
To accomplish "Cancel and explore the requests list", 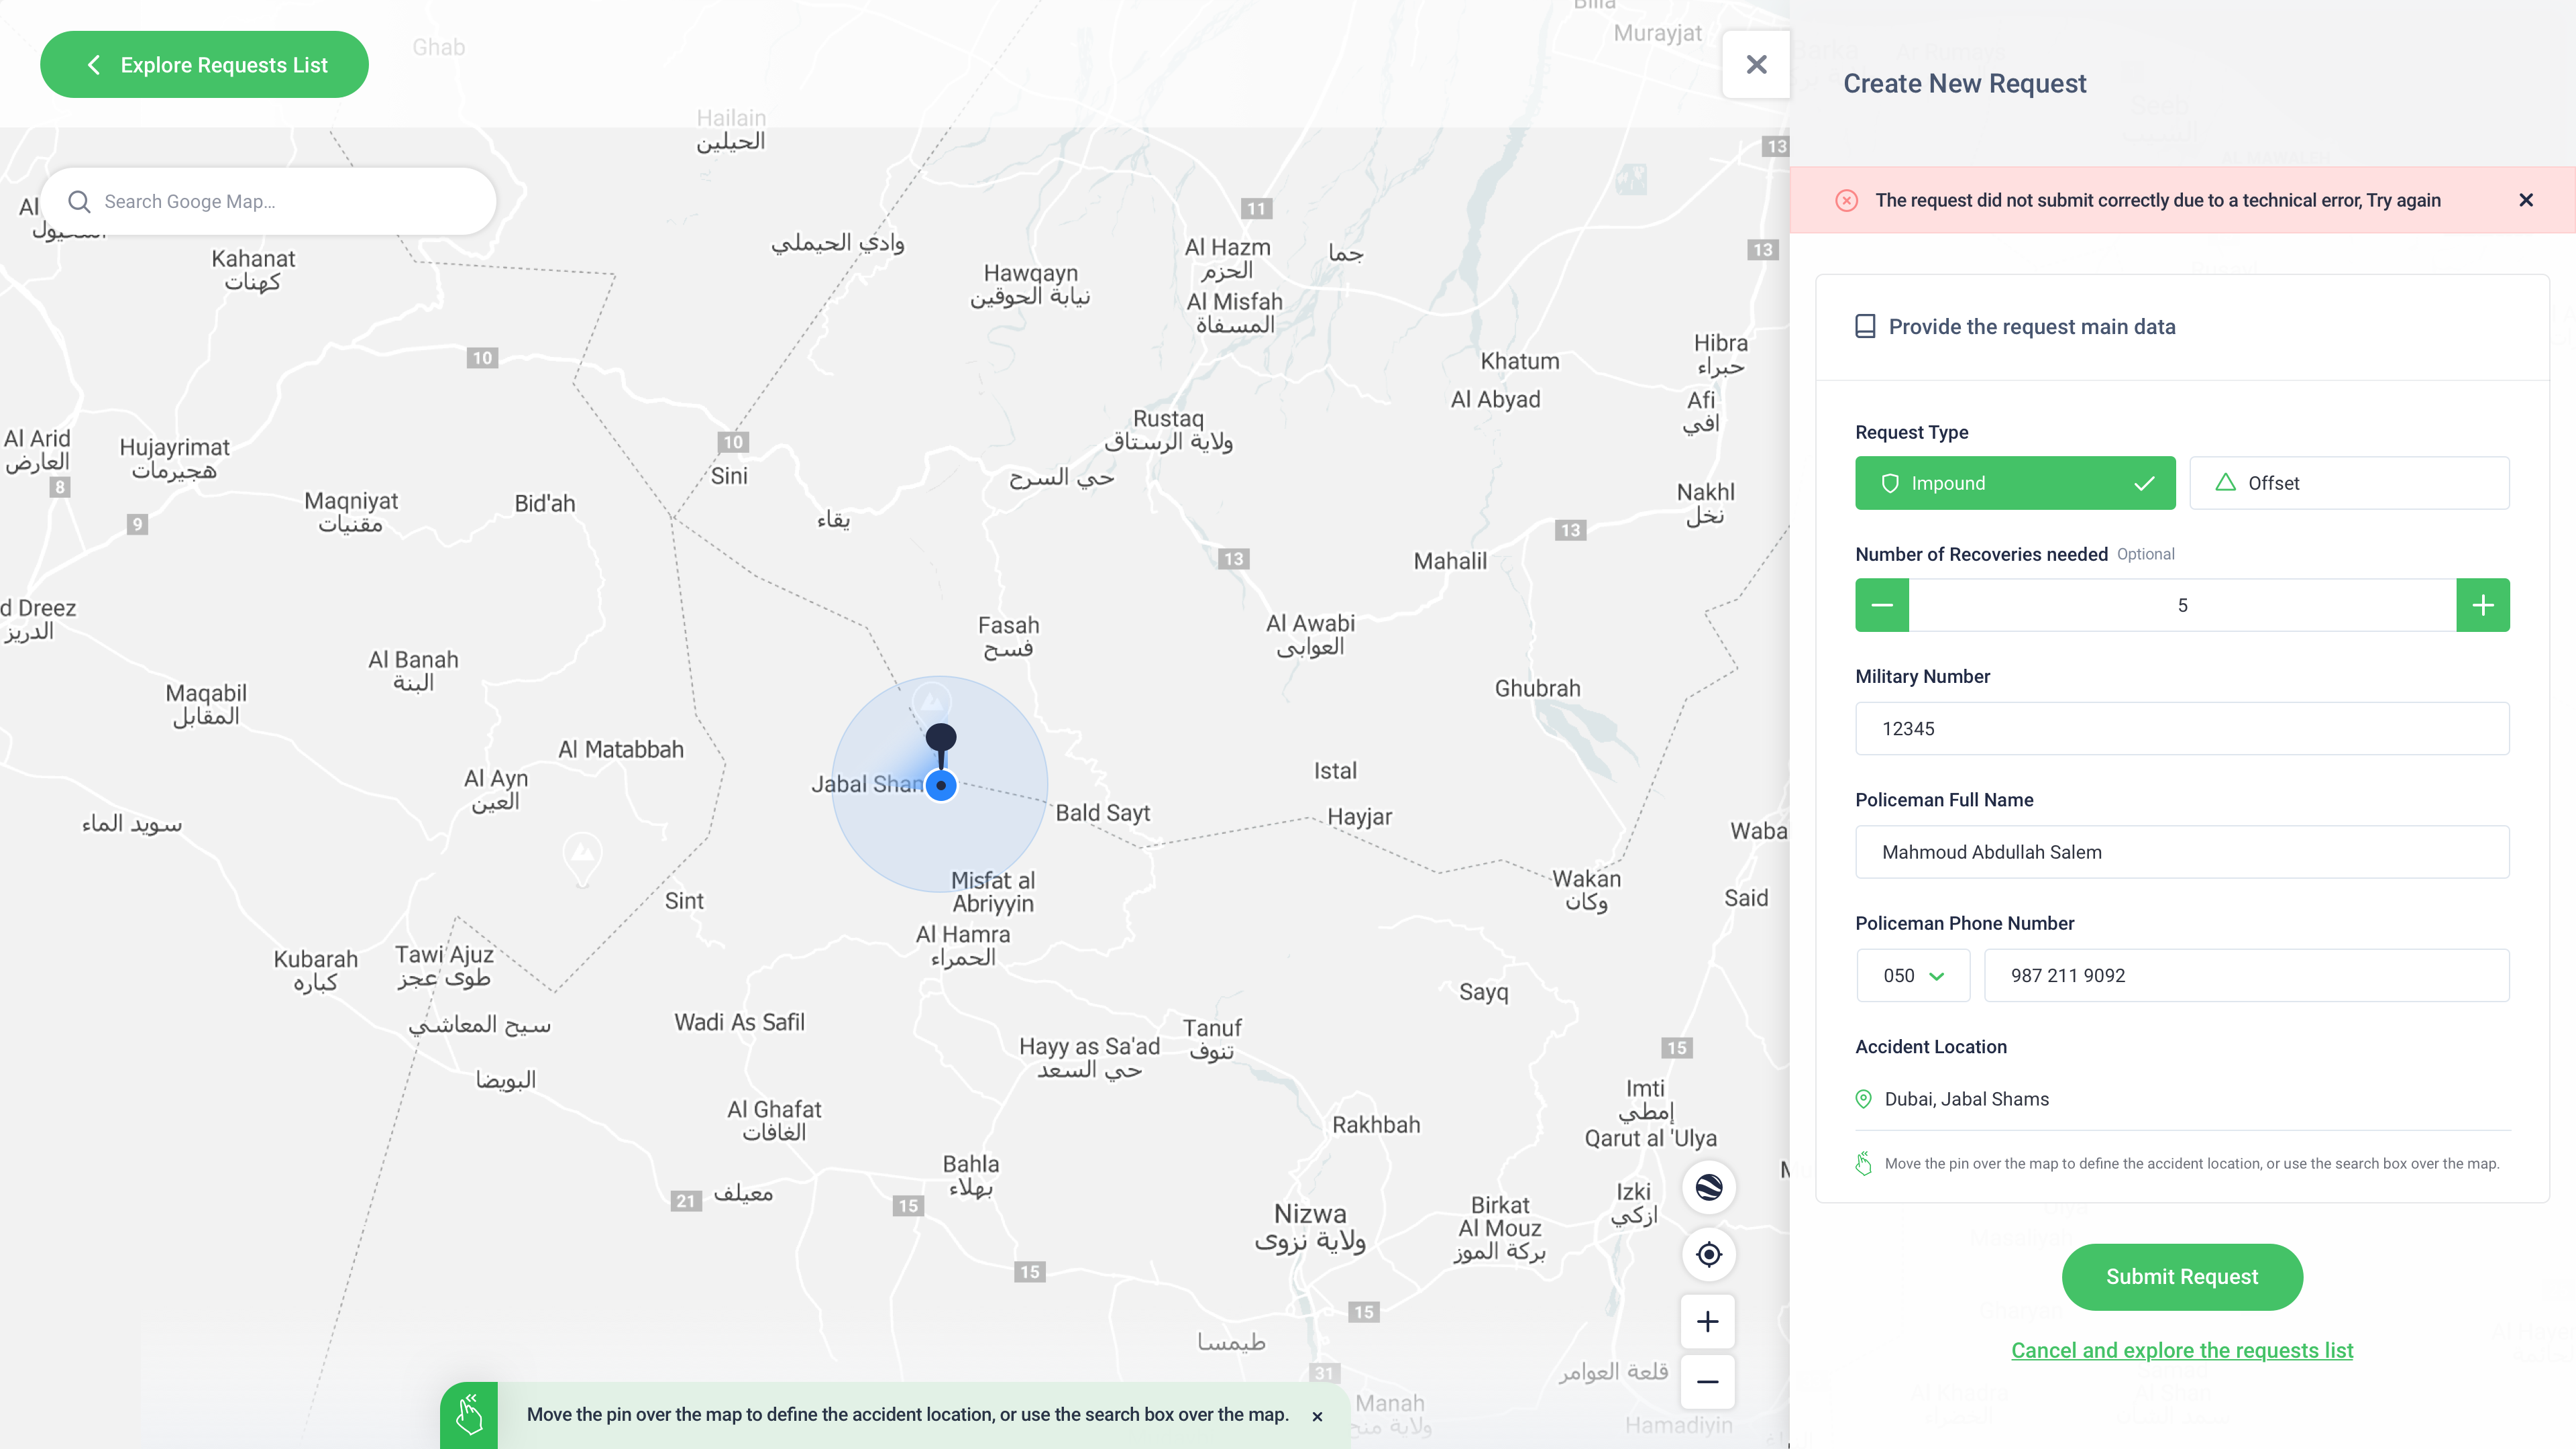I will click(x=2182, y=1350).
